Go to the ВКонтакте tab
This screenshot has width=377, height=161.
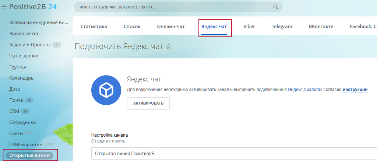pyautogui.click(x=321, y=27)
